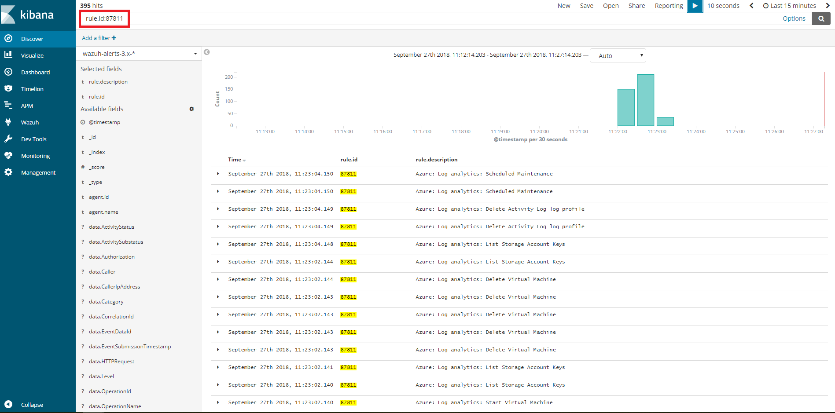
Task: Open the Dev Tools wrench icon
Action: pyautogui.click(x=8, y=139)
